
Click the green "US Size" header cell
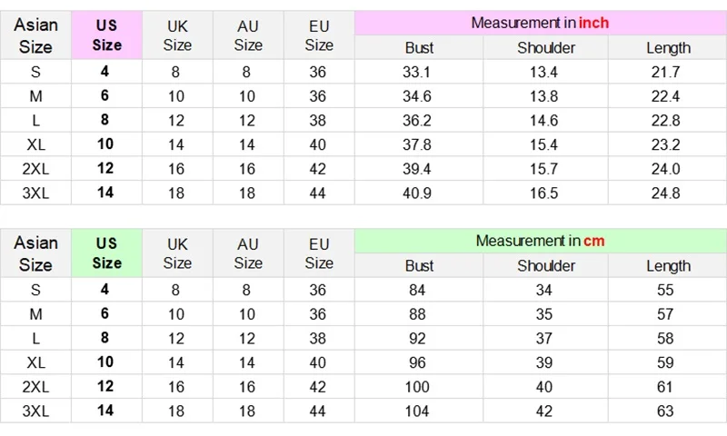106,253
